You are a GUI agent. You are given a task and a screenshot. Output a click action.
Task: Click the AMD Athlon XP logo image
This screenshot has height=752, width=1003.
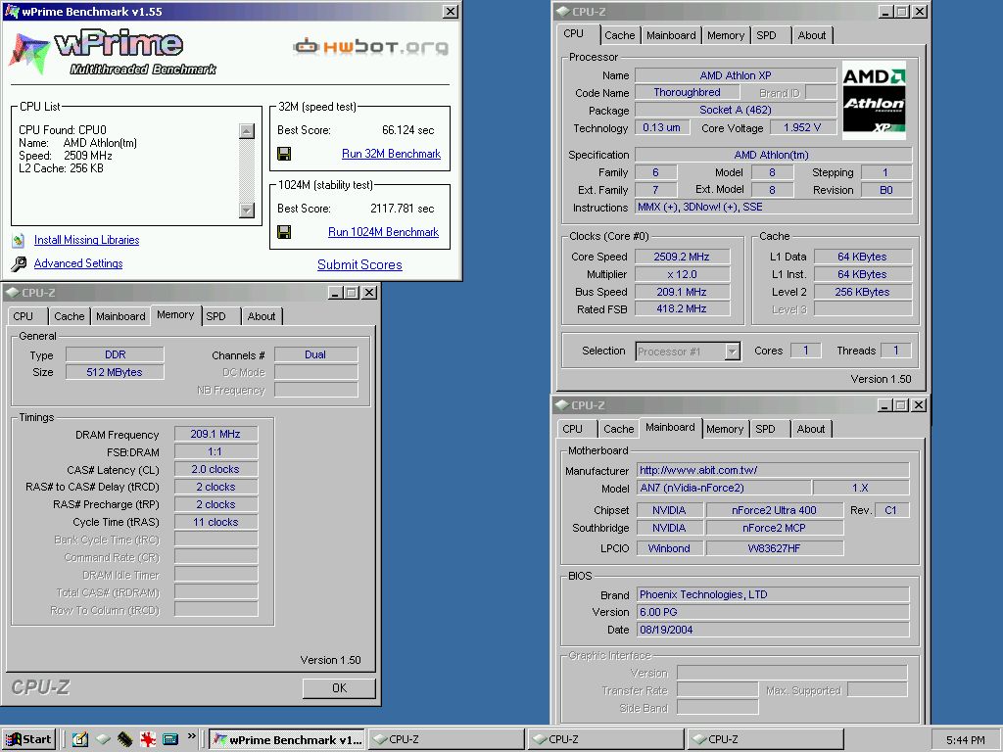pyautogui.click(x=874, y=101)
